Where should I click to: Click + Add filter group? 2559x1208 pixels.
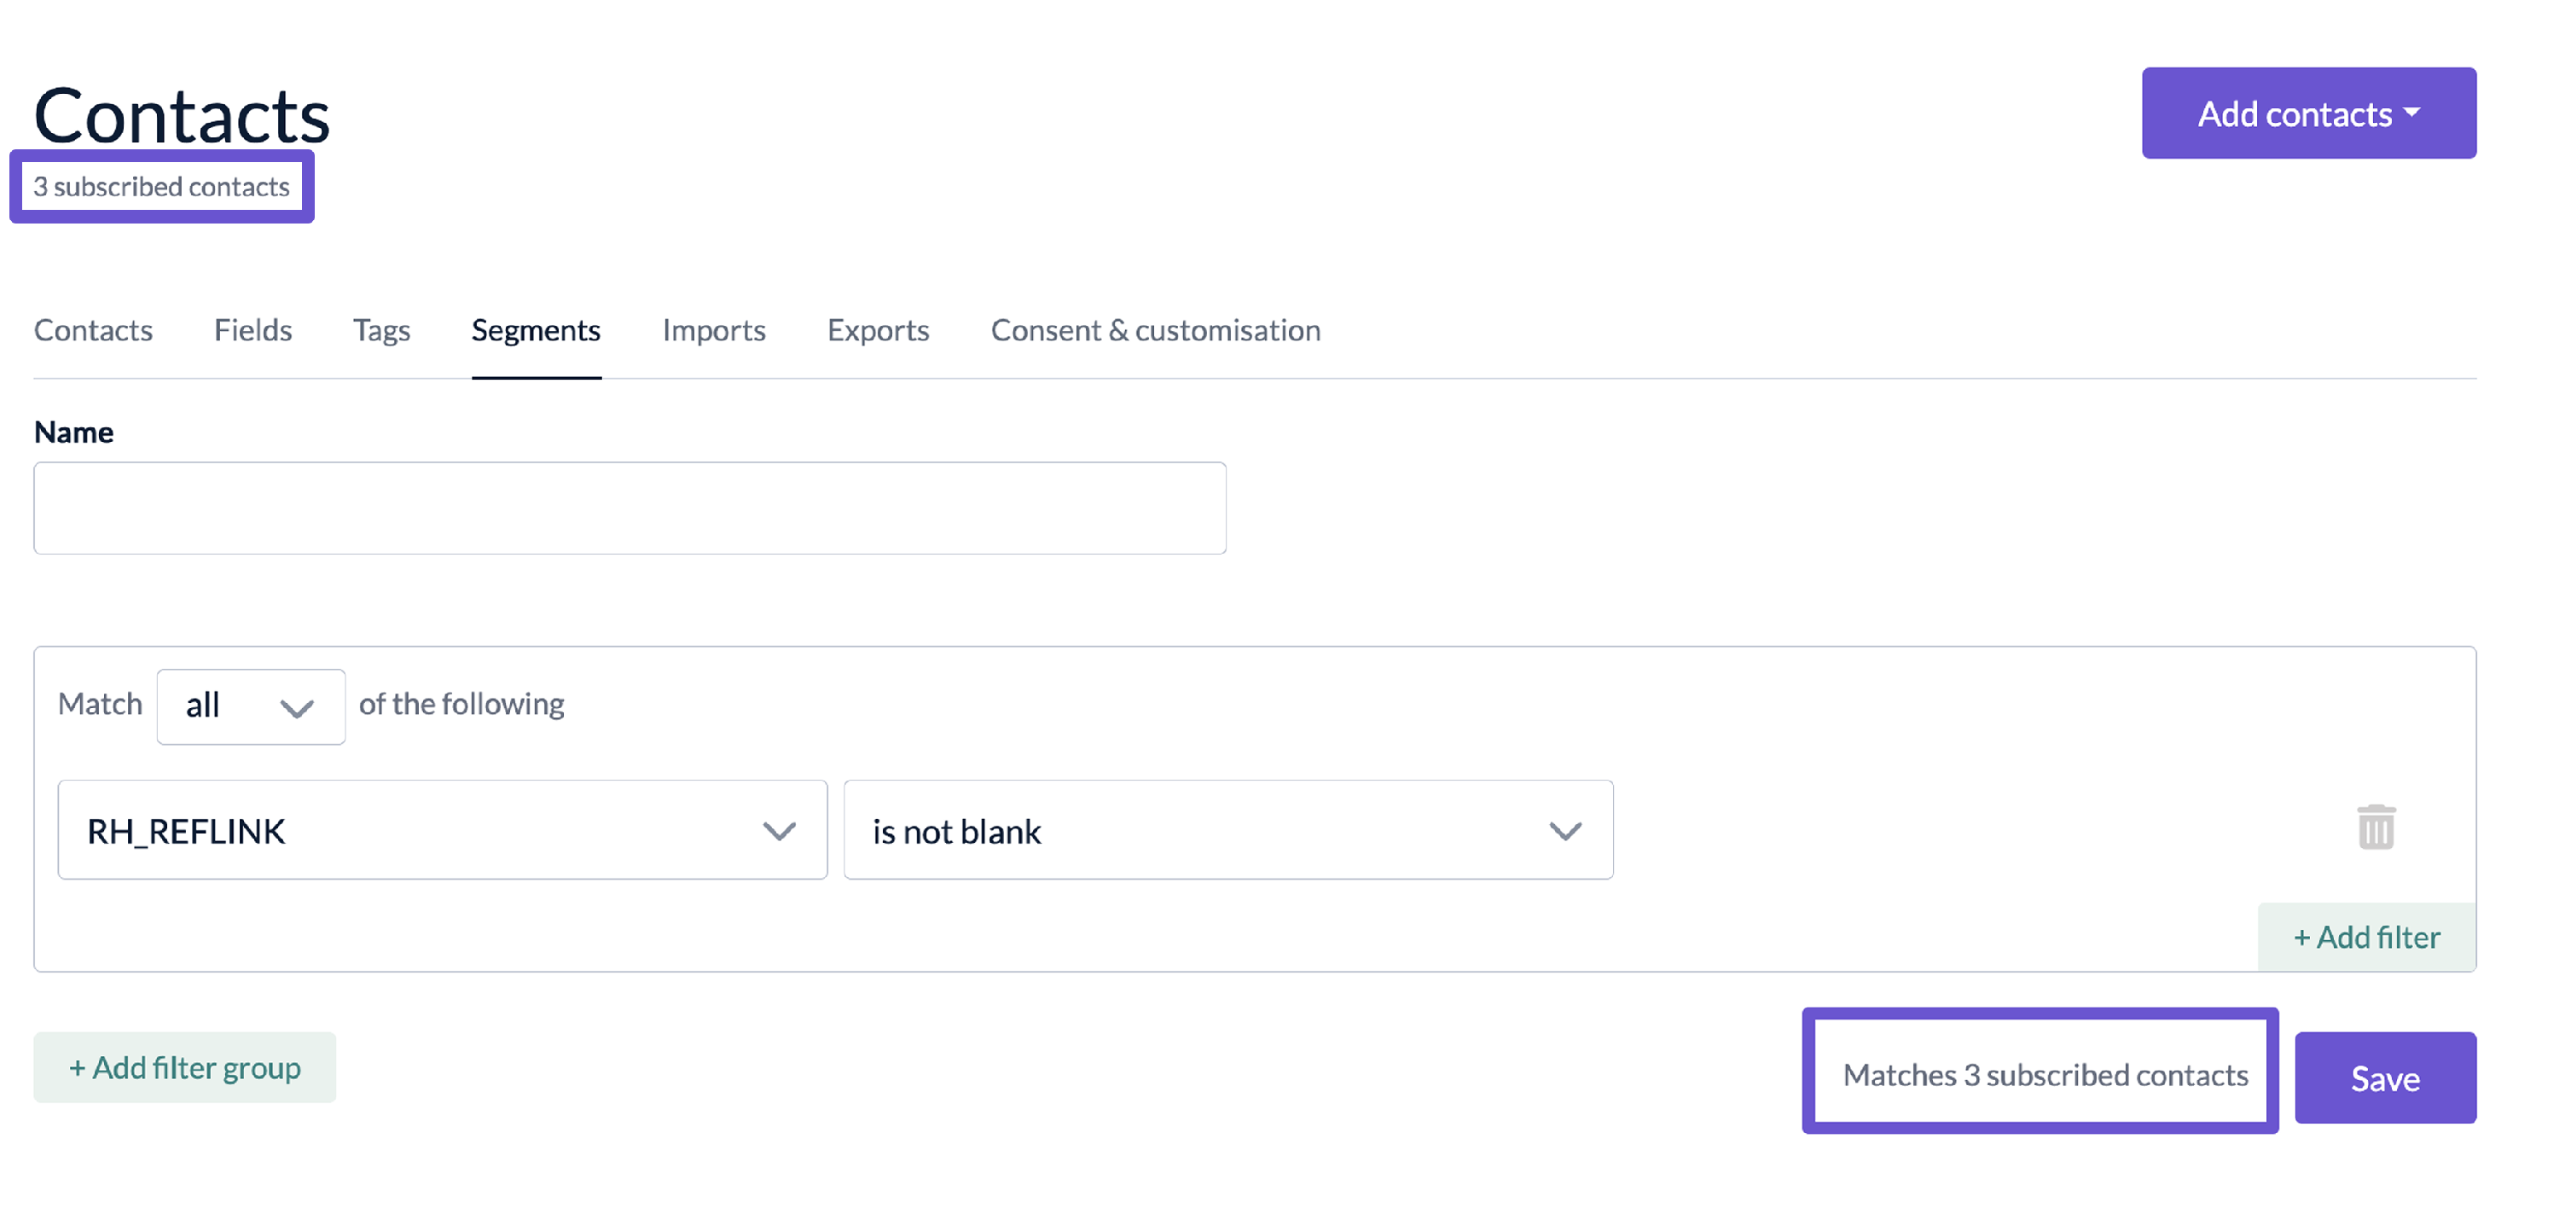coord(185,1067)
